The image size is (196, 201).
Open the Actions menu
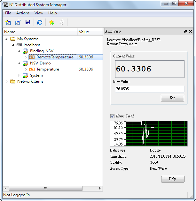23,13
